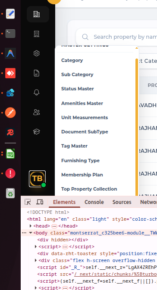
Task: Select script id _R_ line
Action: 97,267
